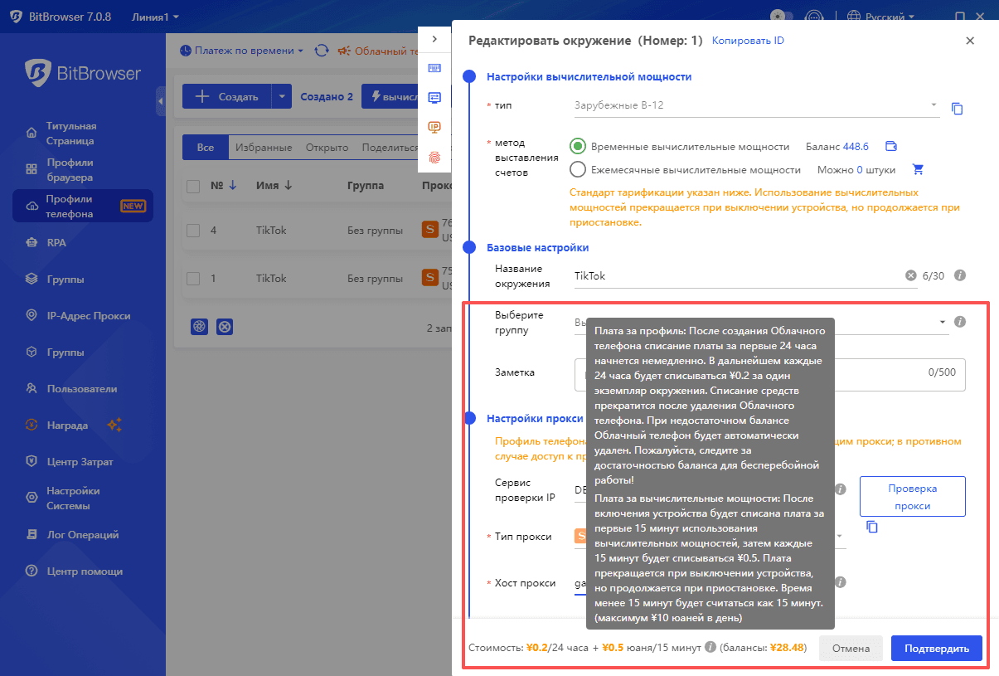Image resolution: width=999 pixels, height=676 pixels.
Task: Expand the Выберите группу dropdown
Action: click(x=942, y=322)
